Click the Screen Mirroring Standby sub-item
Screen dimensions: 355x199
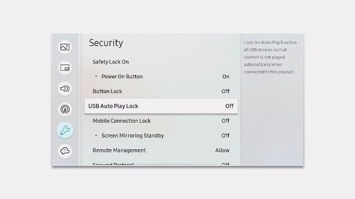pyautogui.click(x=133, y=135)
